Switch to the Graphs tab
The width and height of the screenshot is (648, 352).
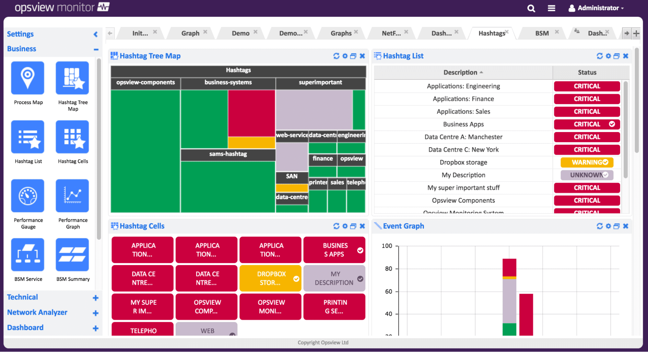click(341, 33)
